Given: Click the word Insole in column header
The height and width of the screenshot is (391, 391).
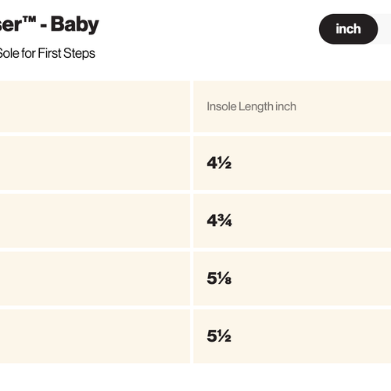Looking at the screenshot, I should coord(222,106).
